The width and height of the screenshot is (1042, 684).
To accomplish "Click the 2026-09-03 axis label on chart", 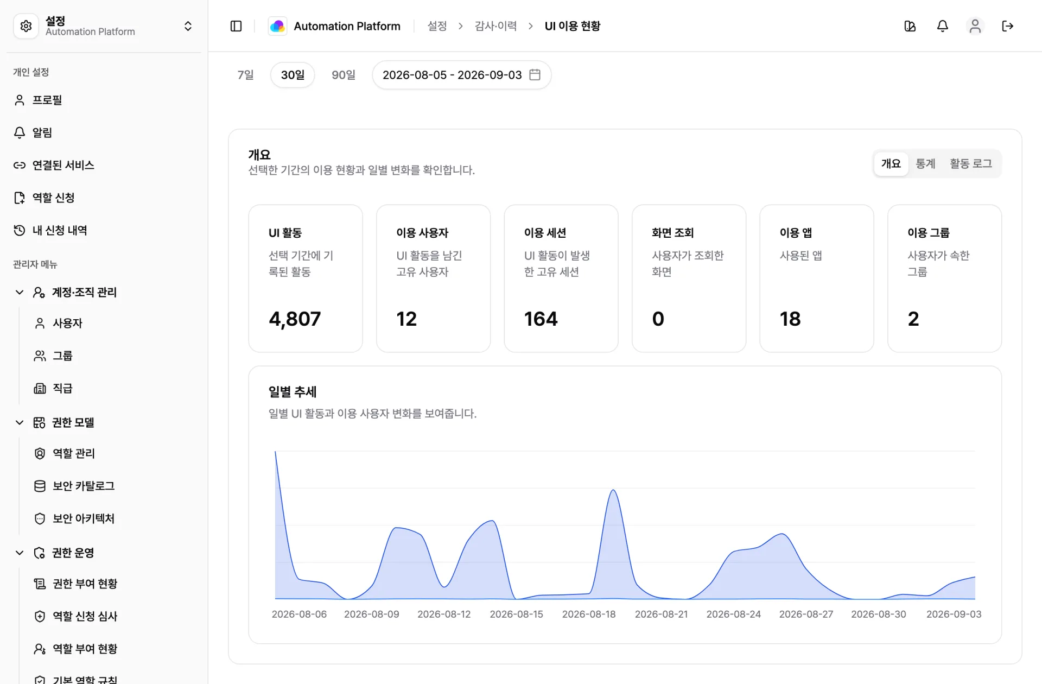I will [x=954, y=614].
